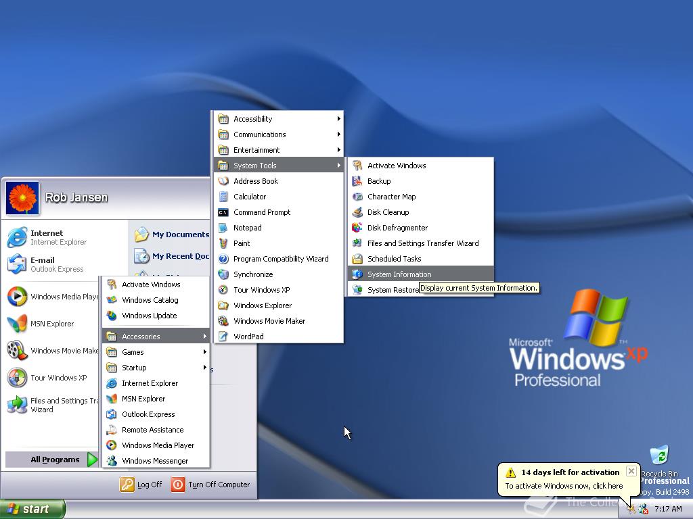Open Tour Windows XP from the recent programs

click(53, 378)
